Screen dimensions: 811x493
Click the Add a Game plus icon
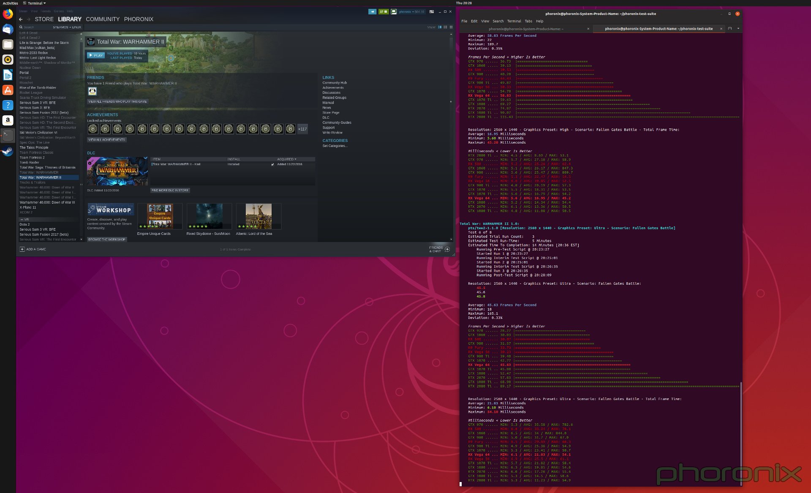pos(22,249)
